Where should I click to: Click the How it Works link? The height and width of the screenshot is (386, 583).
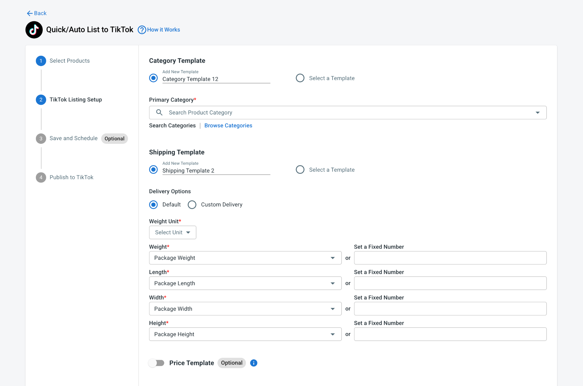163,30
